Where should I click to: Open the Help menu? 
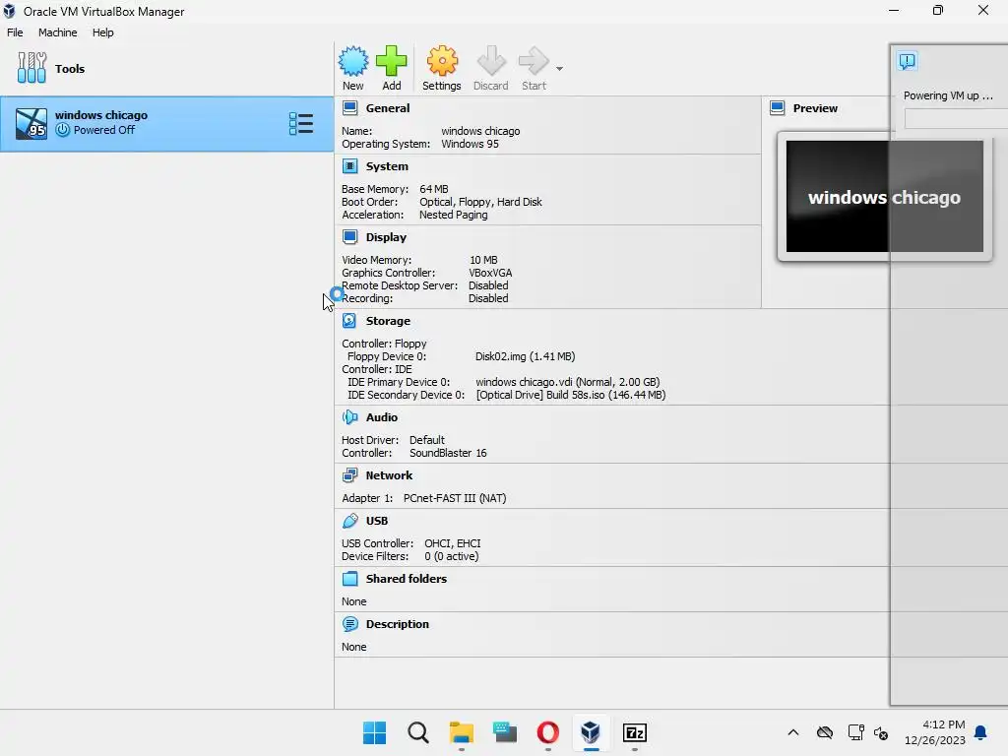click(102, 32)
